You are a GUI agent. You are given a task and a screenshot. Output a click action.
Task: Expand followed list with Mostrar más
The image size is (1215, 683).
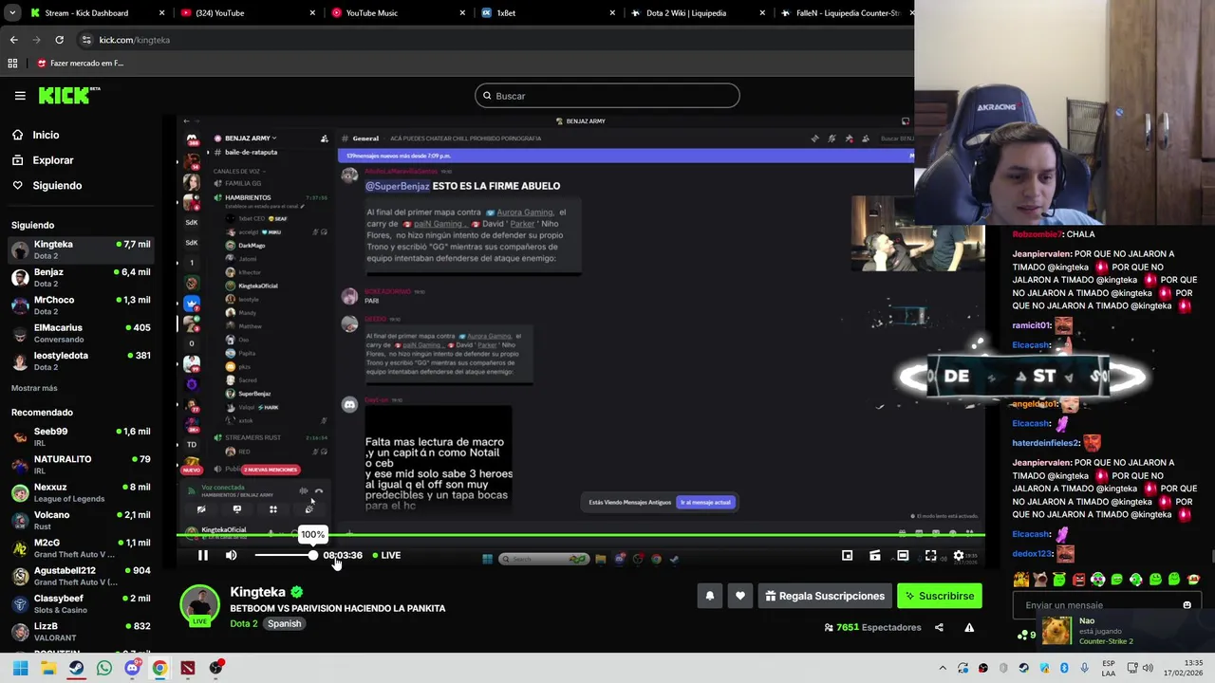(x=34, y=388)
